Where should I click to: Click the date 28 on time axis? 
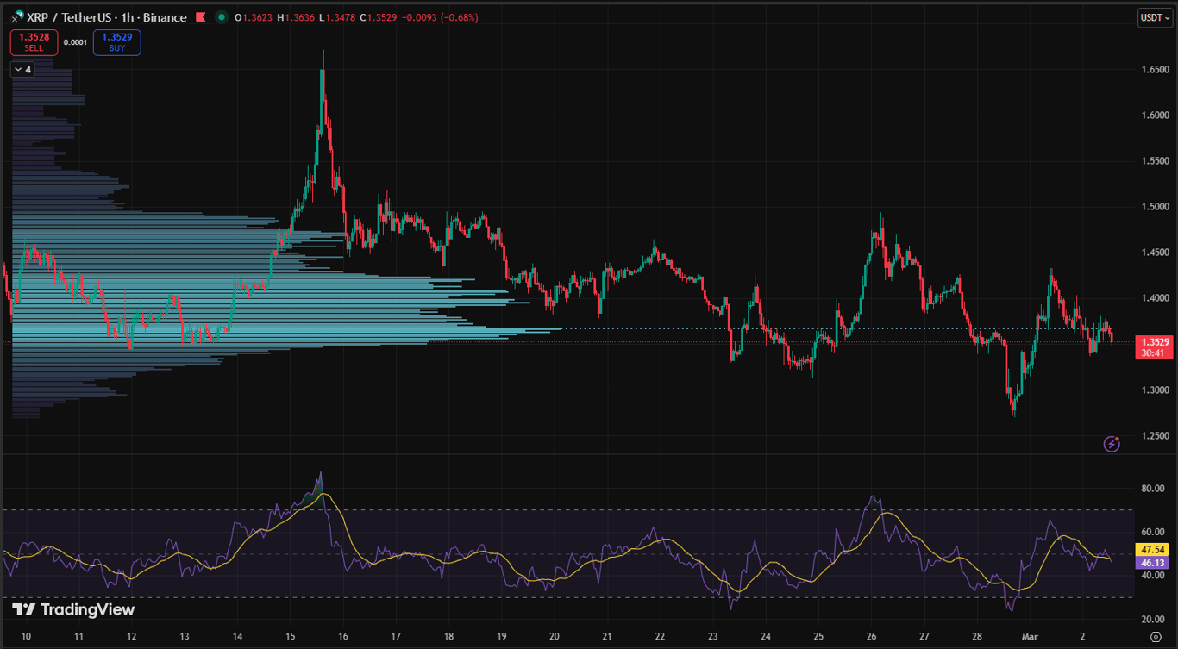coord(977,637)
